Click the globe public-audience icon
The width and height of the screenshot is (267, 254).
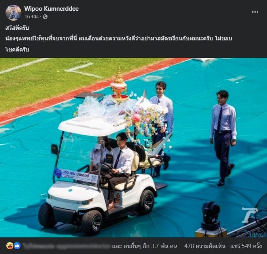45,17
